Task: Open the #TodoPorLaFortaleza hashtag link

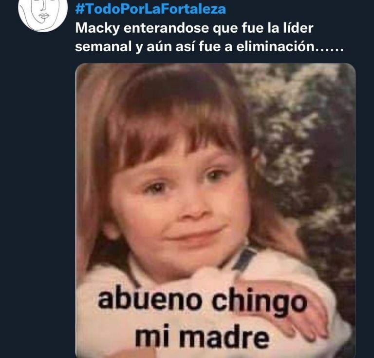Action: pos(150,9)
